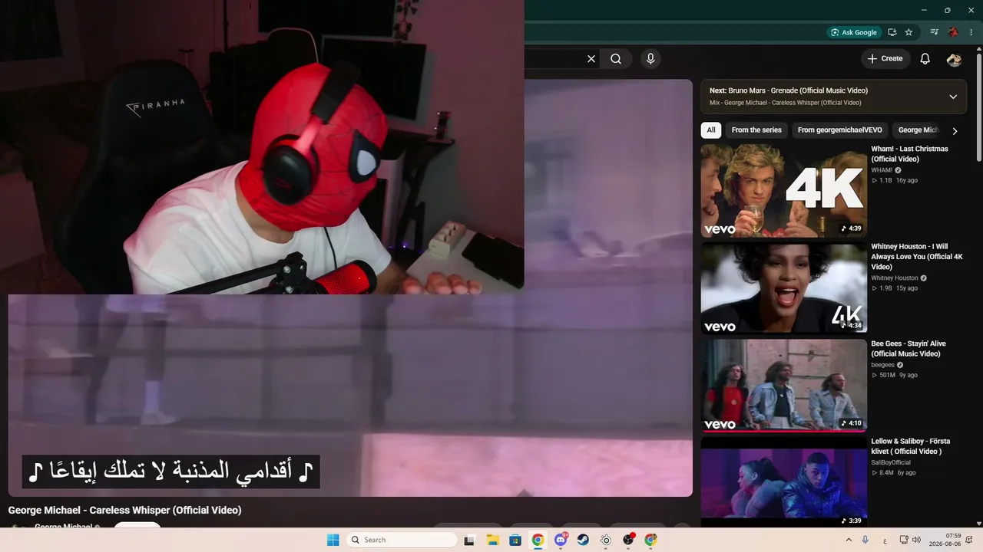Open SaliBoyOfficial channel name link
Viewport: 983px width, 552px height.
(891, 462)
